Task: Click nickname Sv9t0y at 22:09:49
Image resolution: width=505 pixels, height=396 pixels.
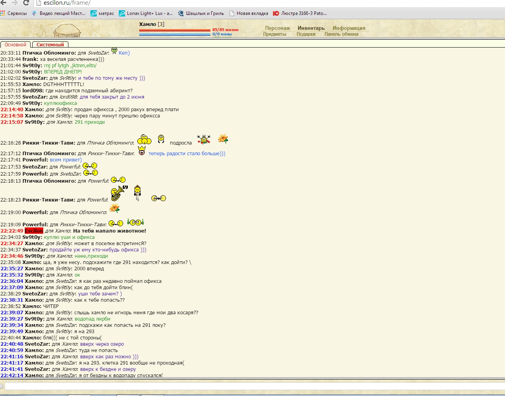Action: coord(32,103)
